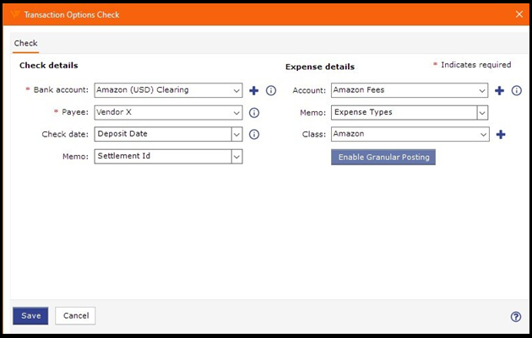The image size is (532, 338).
Task: Switch to the Check tab
Action: [x=25, y=43]
